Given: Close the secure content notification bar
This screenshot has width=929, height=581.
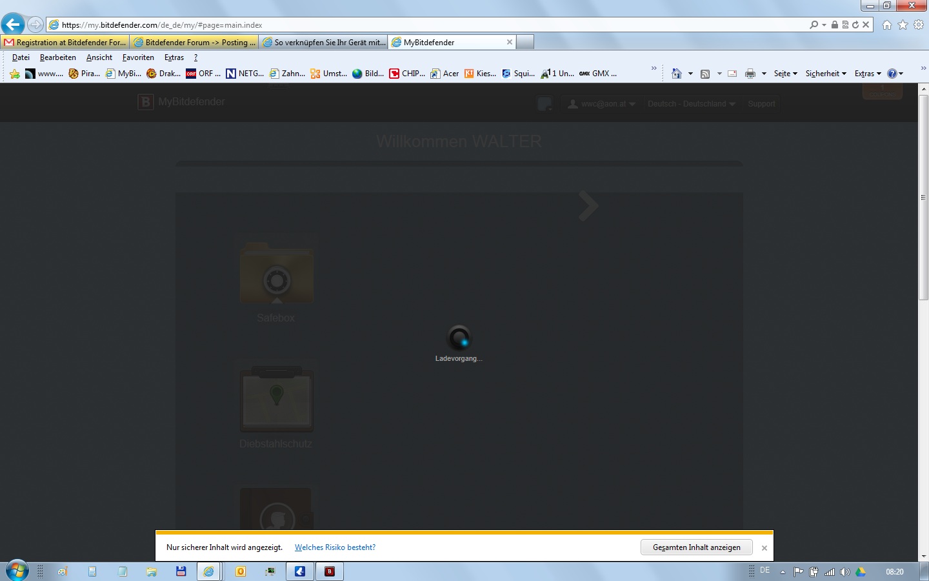Looking at the screenshot, I should point(764,548).
